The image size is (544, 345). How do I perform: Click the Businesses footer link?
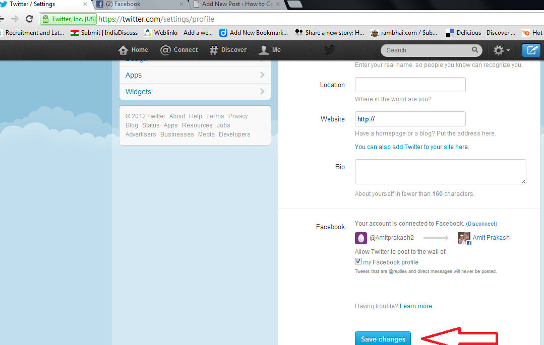(177, 134)
